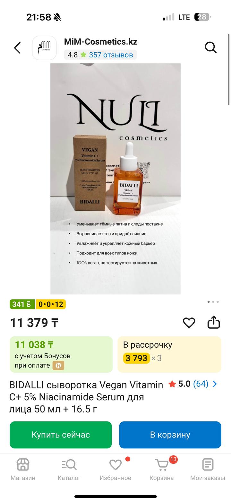The height and width of the screenshot is (502, 231).
Task: Select the 11 038 ₸ bonus price option
Action: pyautogui.click(x=61, y=354)
